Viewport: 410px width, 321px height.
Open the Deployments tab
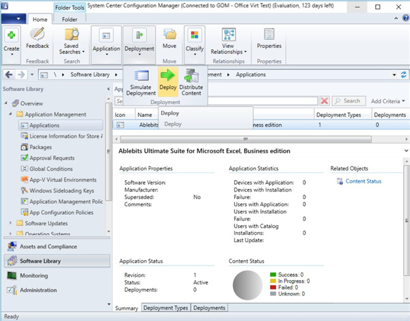click(x=209, y=307)
